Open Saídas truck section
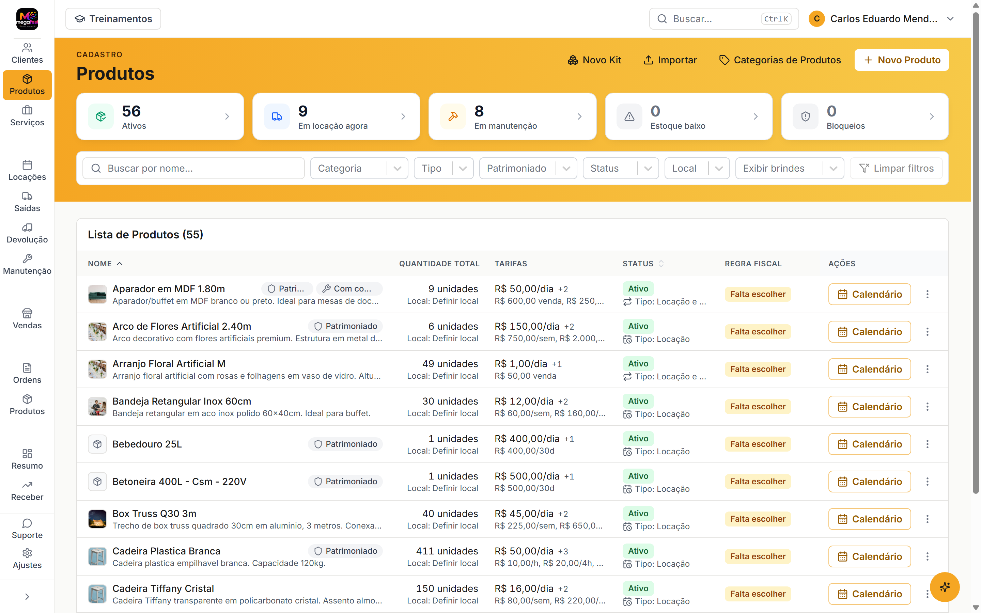981x613 pixels. pyautogui.click(x=27, y=202)
